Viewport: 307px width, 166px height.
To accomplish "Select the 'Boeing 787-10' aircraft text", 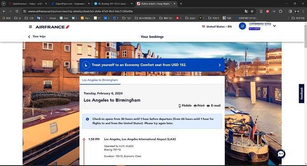I will point(113,150).
